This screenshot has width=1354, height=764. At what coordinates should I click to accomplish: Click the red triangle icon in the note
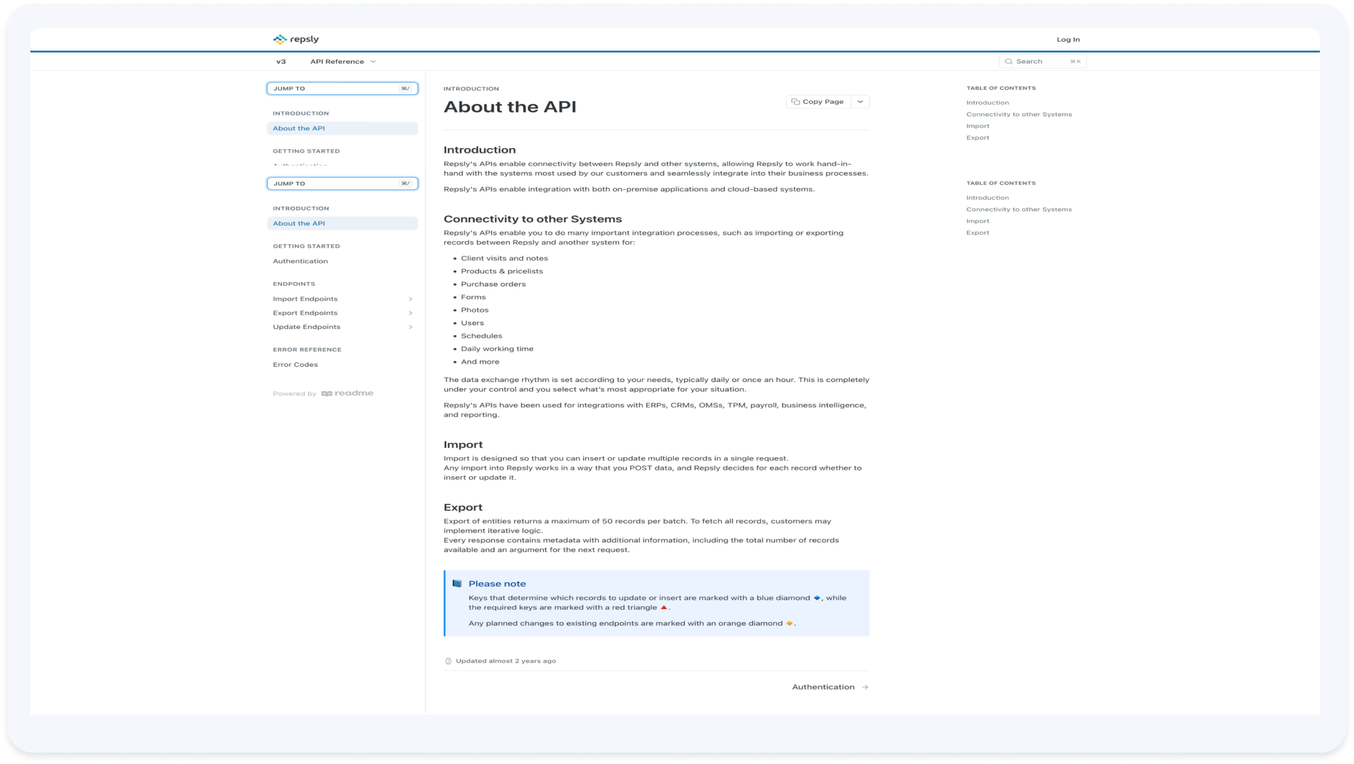point(664,607)
